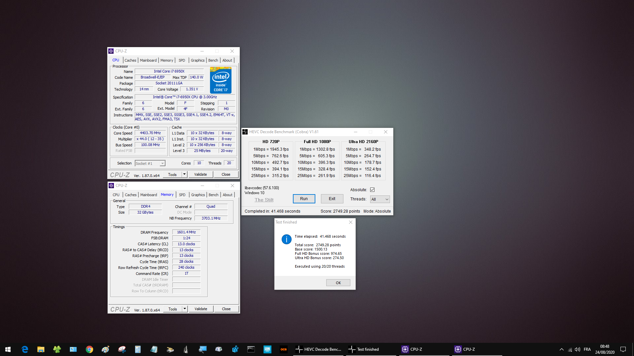The height and width of the screenshot is (356, 634).
Task: Show hidden system tray icons
Action: click(561, 349)
